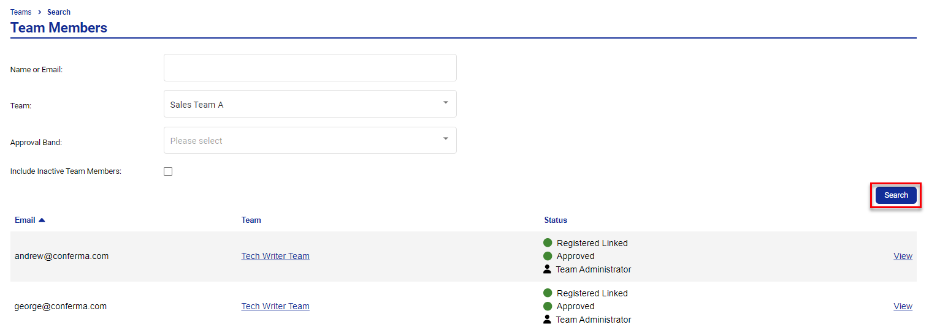Click the Status column header
The height and width of the screenshot is (330, 929).
(x=556, y=220)
